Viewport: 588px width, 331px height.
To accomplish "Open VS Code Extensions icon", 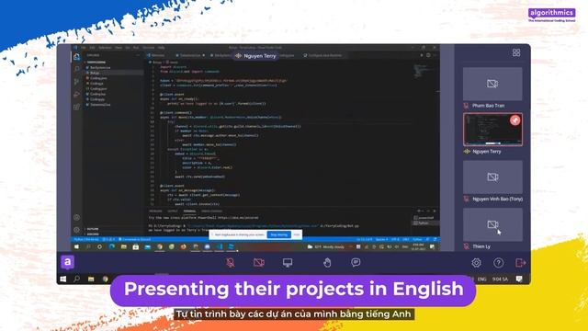I will click(76, 107).
